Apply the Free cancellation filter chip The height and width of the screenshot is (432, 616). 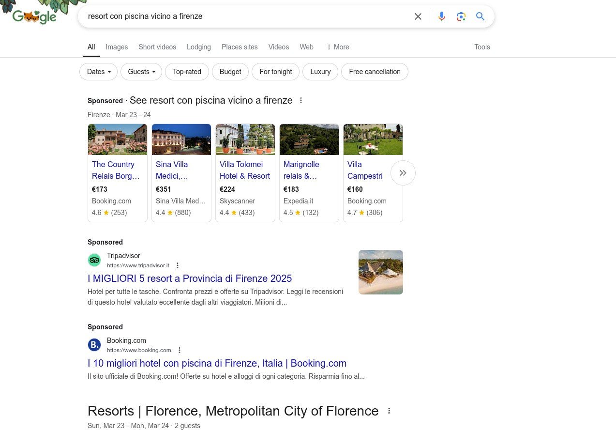[x=375, y=72]
